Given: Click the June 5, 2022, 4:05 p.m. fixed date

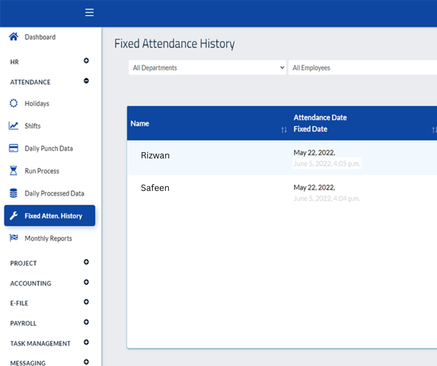Looking at the screenshot, I should [327, 163].
